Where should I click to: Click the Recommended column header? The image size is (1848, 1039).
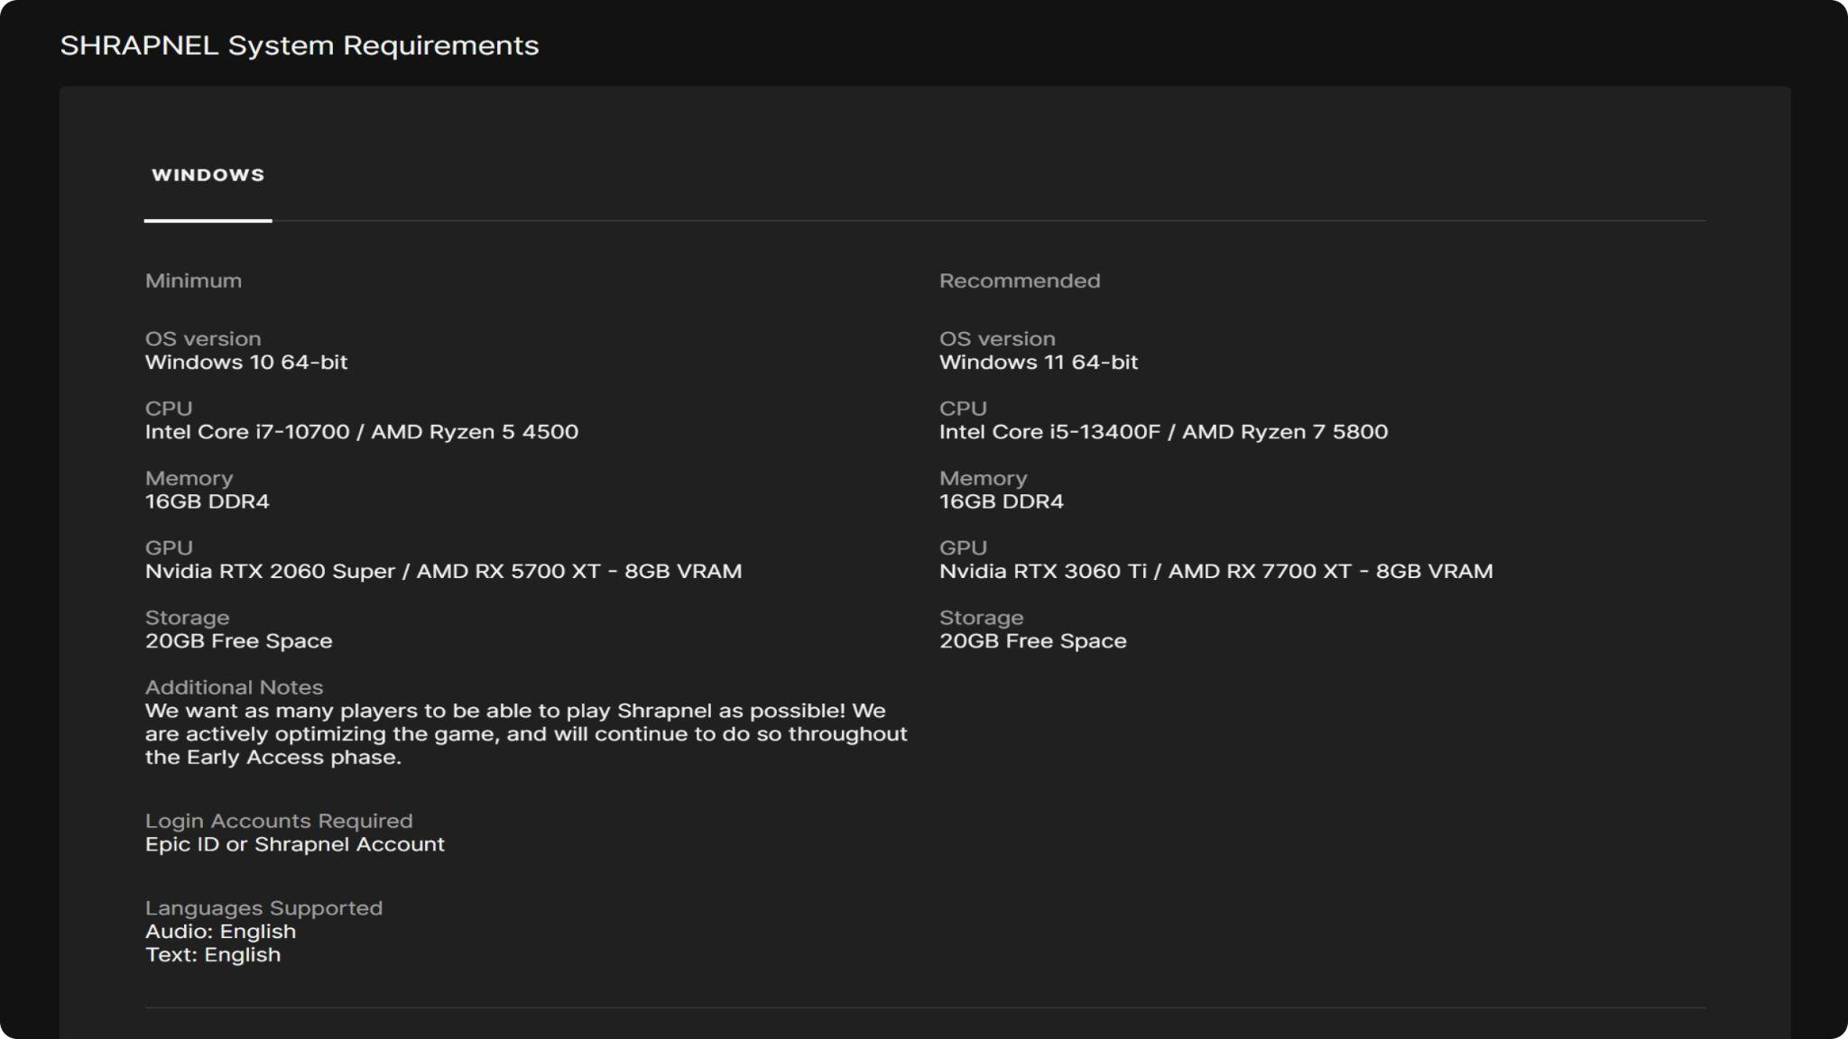pyautogui.click(x=1019, y=280)
